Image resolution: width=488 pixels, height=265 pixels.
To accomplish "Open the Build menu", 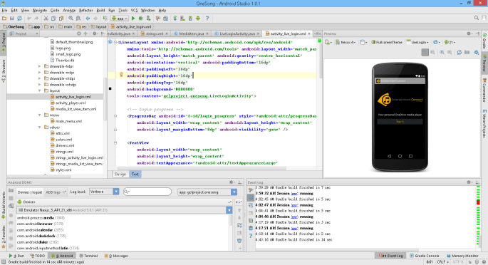I will (x=100, y=10).
